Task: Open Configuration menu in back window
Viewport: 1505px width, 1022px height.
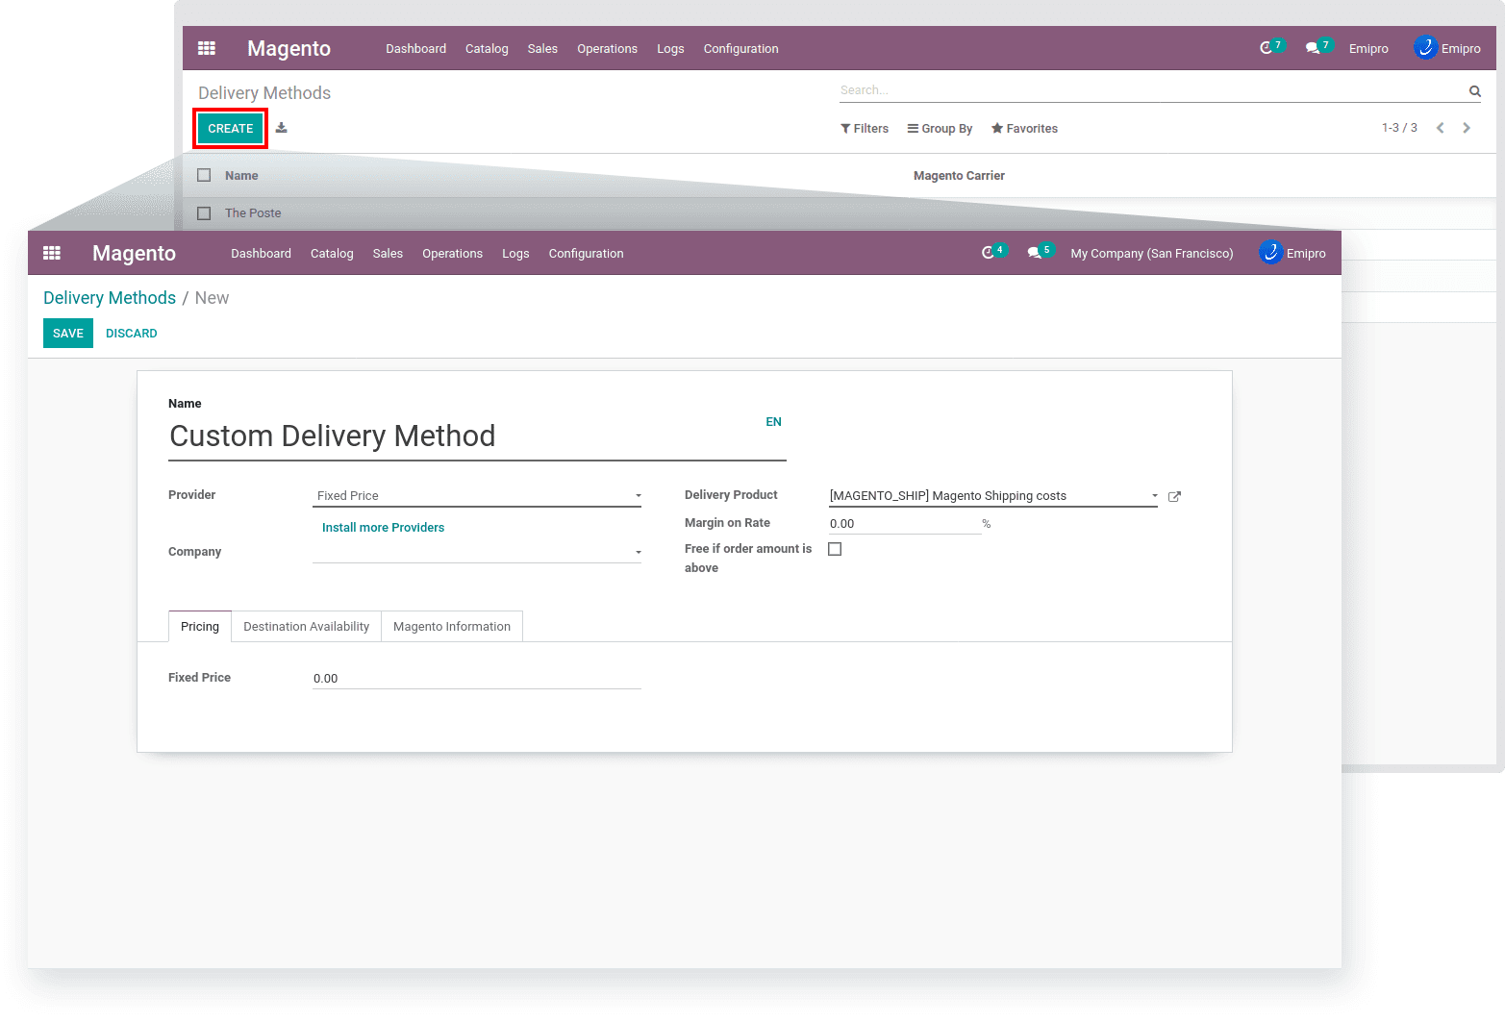Action: coord(740,49)
